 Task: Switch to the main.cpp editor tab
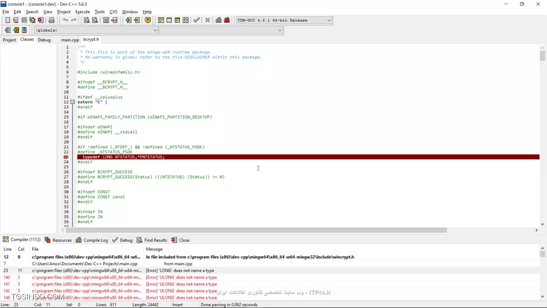point(70,40)
